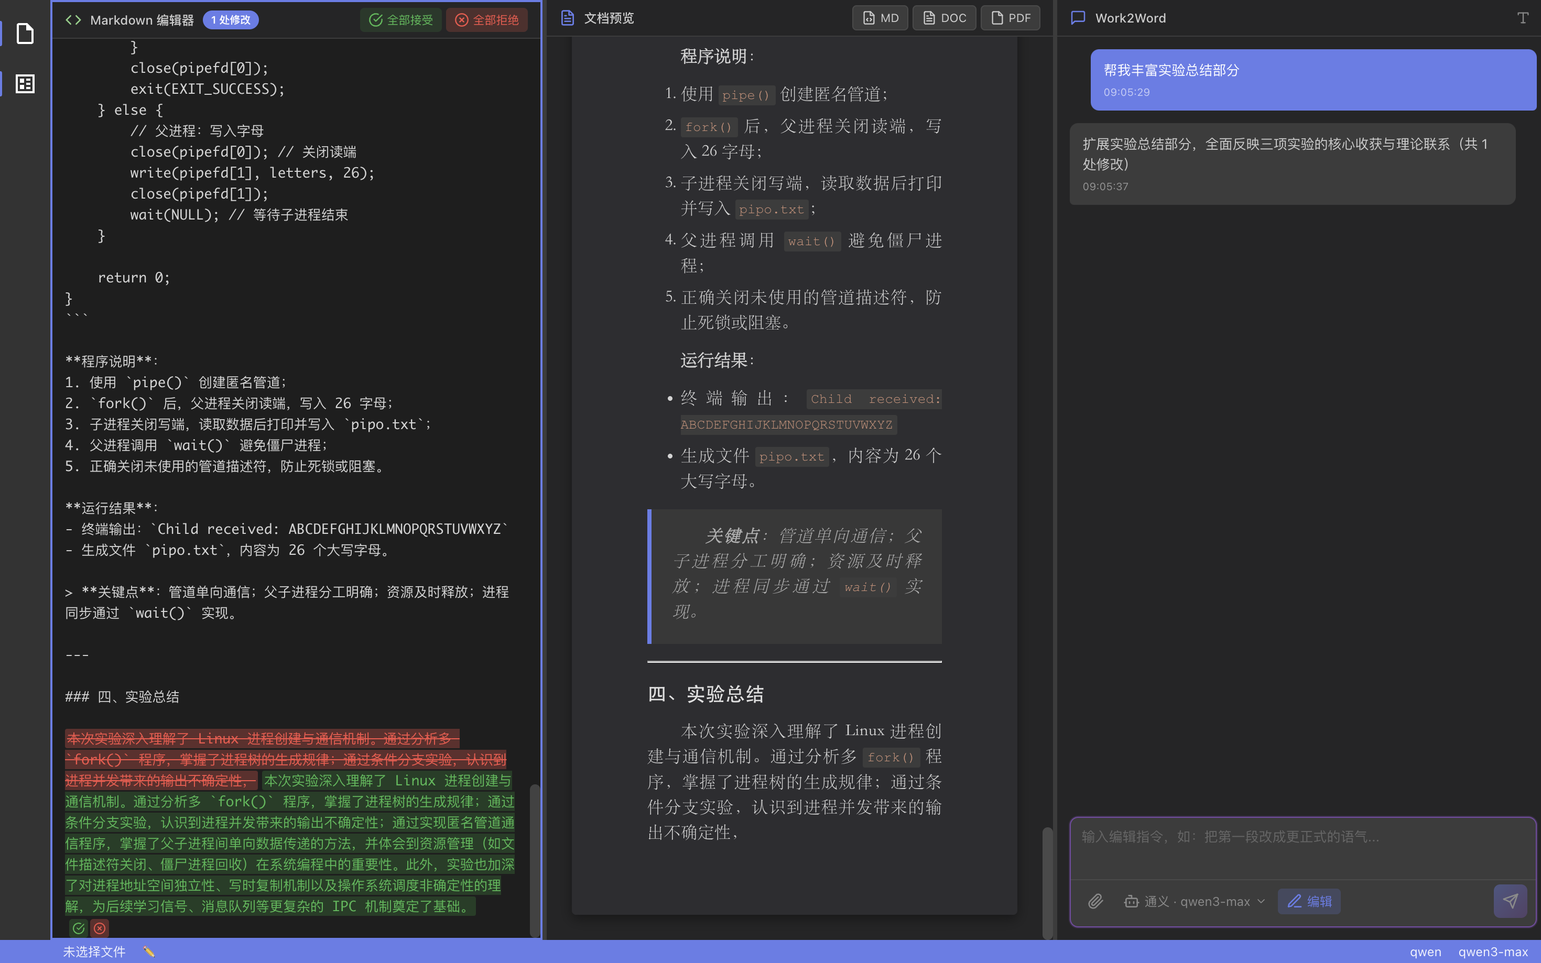Screen dimensions: 1541x963
Task: Click the document preview page icon
Action: pos(567,18)
